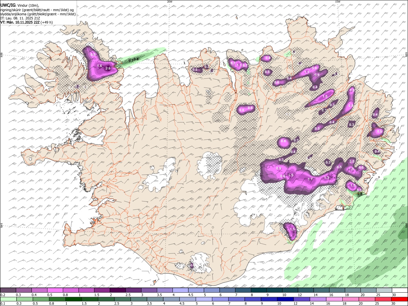Click the '12' label on the top scale
The height and width of the screenshot is (306, 408).
pos(300,295)
